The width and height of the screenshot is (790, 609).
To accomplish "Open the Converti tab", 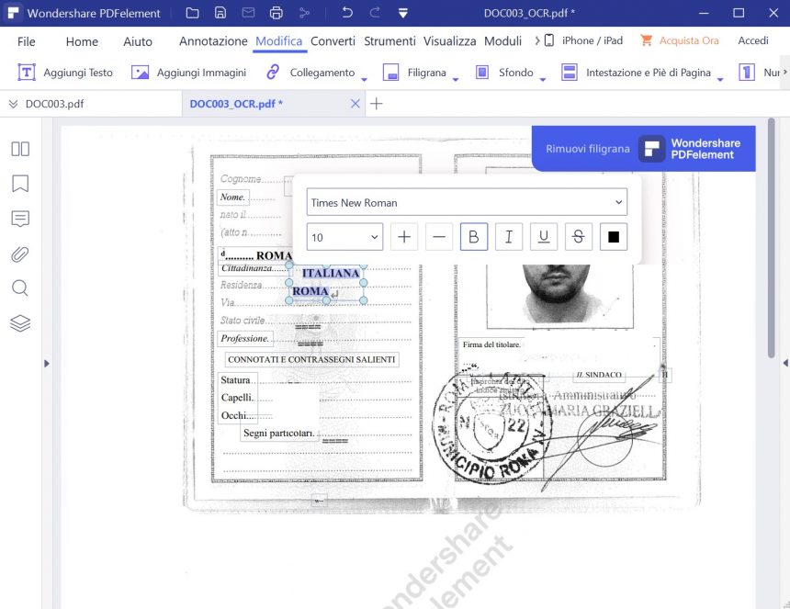I will click(333, 41).
